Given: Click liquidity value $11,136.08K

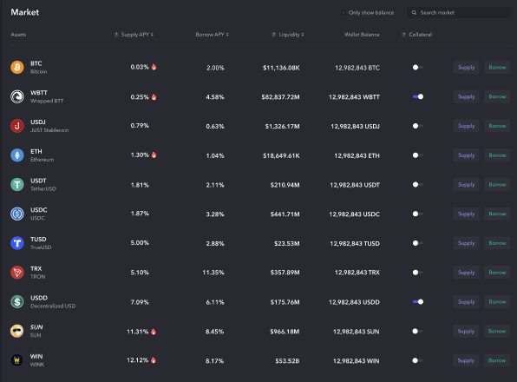Looking at the screenshot, I should (x=281, y=68).
